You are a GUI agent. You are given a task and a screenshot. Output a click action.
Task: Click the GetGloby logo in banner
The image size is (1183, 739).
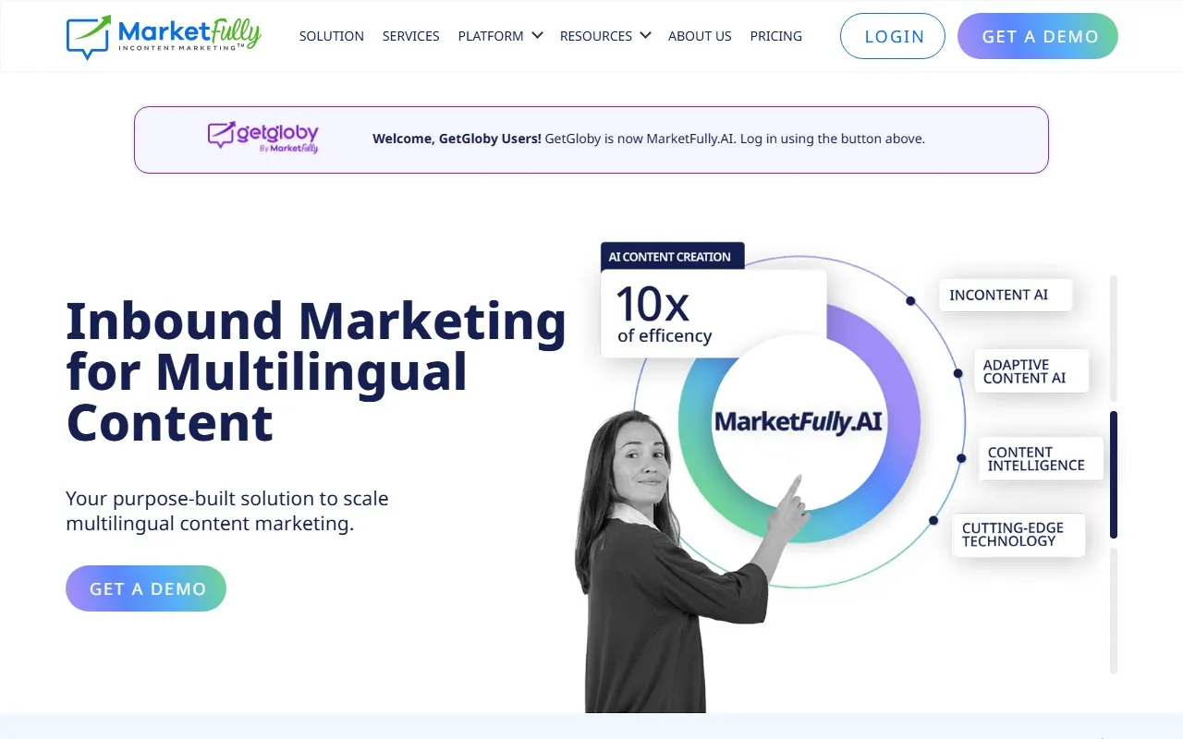[x=263, y=137]
